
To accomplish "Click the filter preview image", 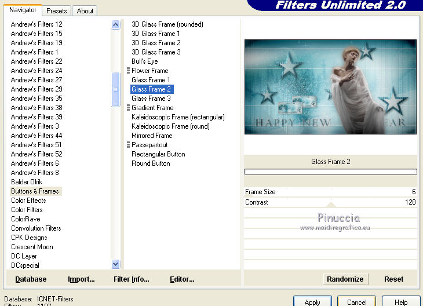I will click(330, 87).
